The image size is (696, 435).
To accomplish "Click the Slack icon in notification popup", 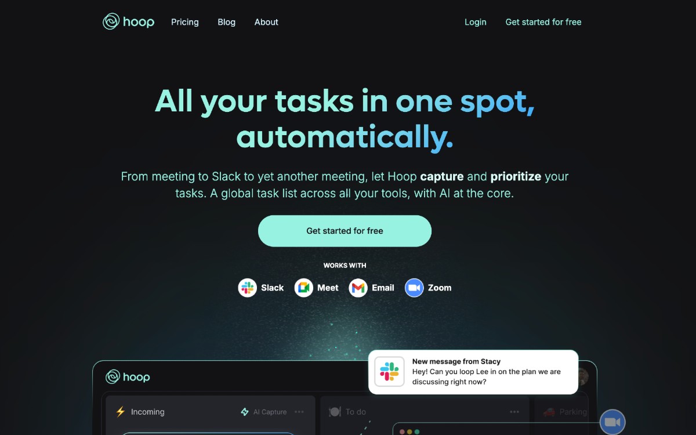I will [389, 372].
